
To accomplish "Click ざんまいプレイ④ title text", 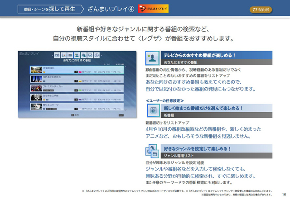I will click(x=111, y=9).
